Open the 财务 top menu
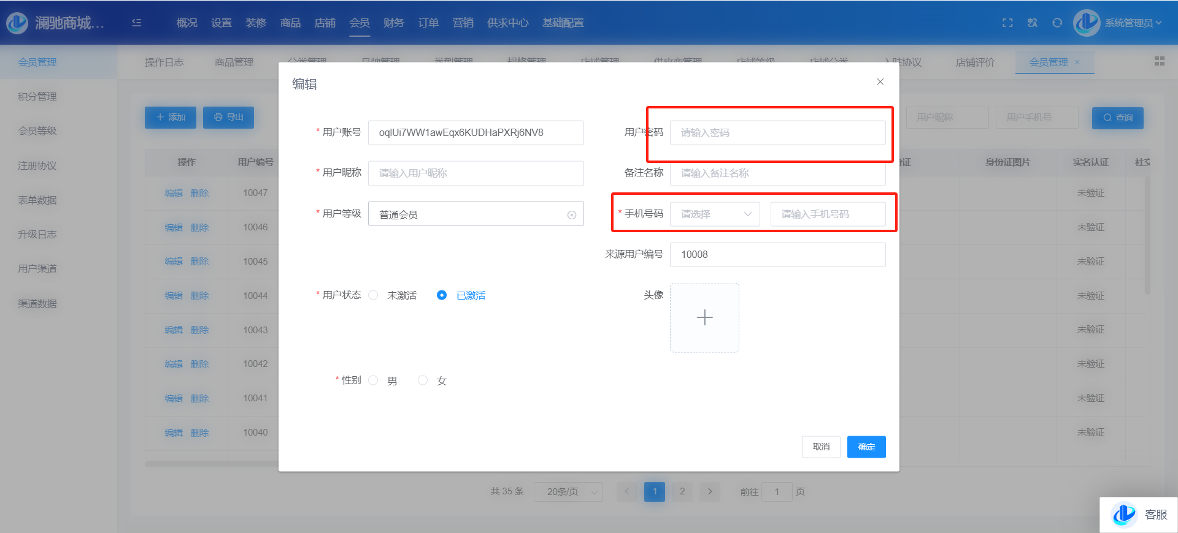 tap(393, 23)
